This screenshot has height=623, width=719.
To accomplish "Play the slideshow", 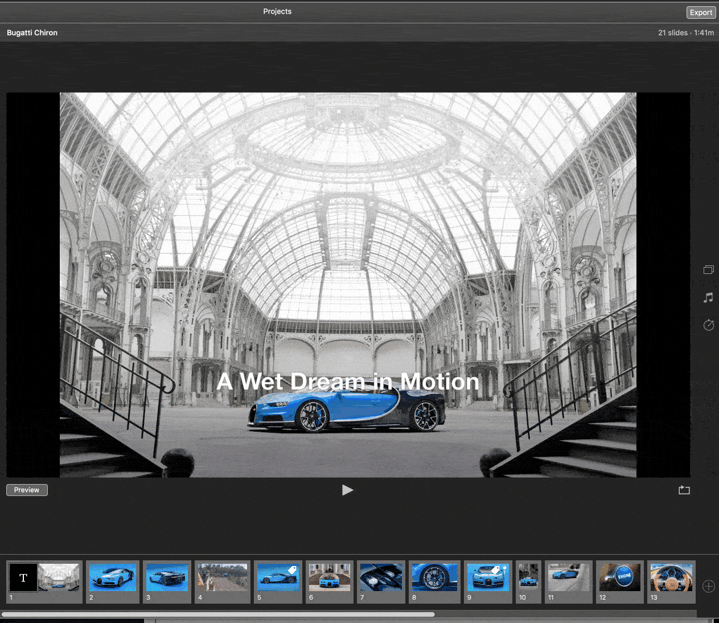I will 347,490.
